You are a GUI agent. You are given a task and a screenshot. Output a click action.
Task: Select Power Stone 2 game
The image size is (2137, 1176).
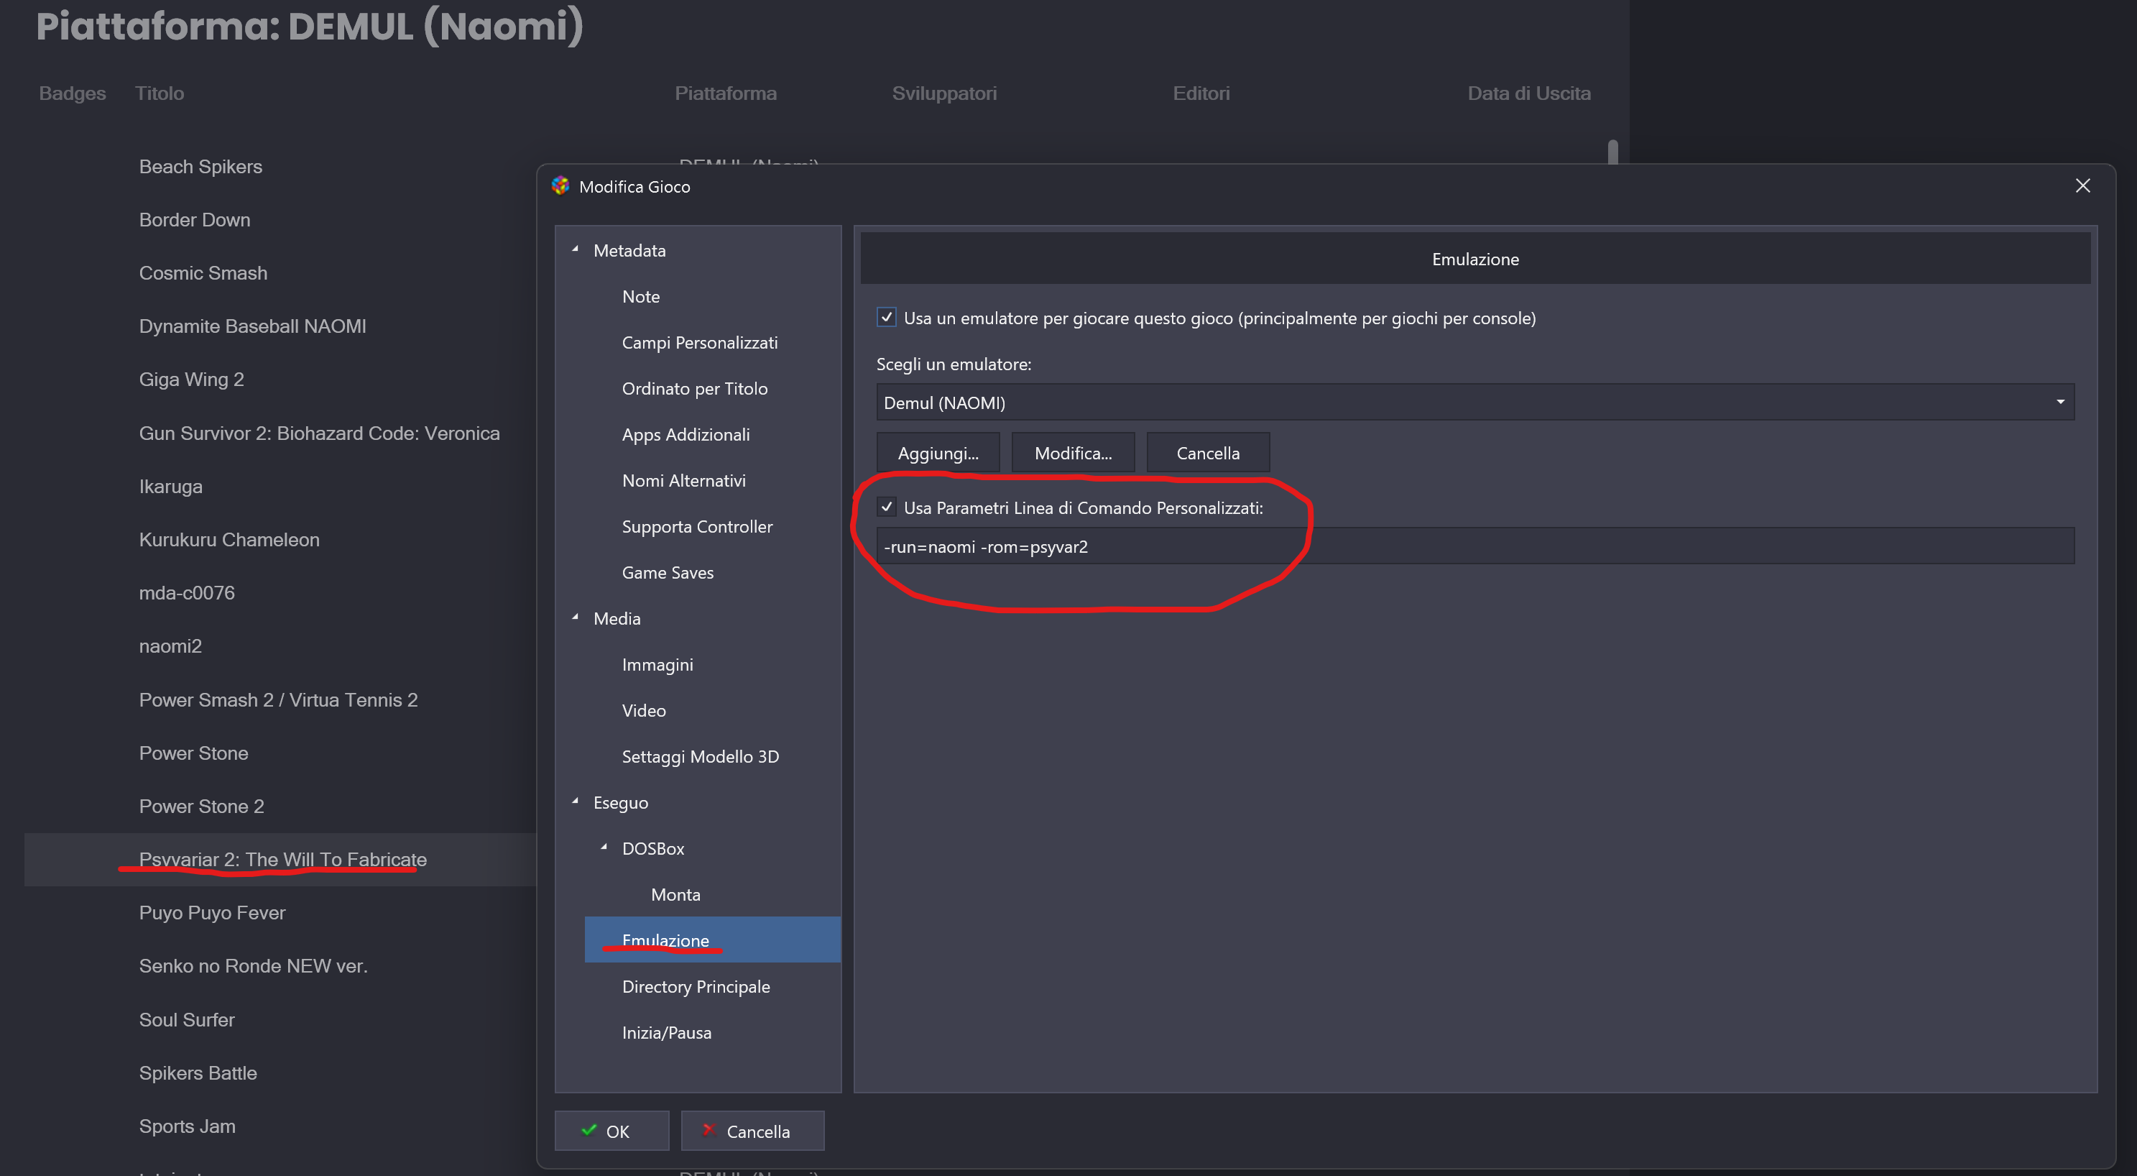pyautogui.click(x=200, y=806)
